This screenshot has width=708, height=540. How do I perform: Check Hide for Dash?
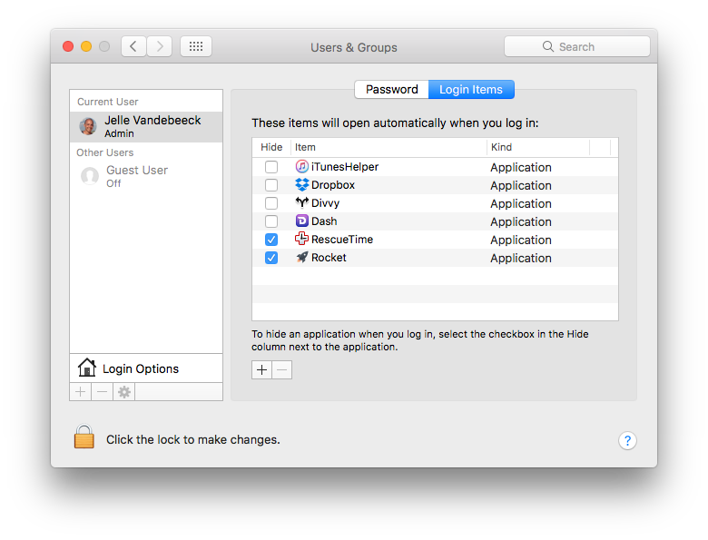click(x=271, y=221)
